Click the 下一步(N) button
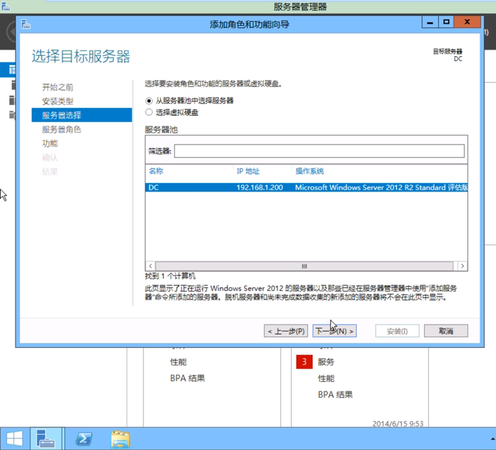Viewport: 496px width, 450px height. (335, 331)
